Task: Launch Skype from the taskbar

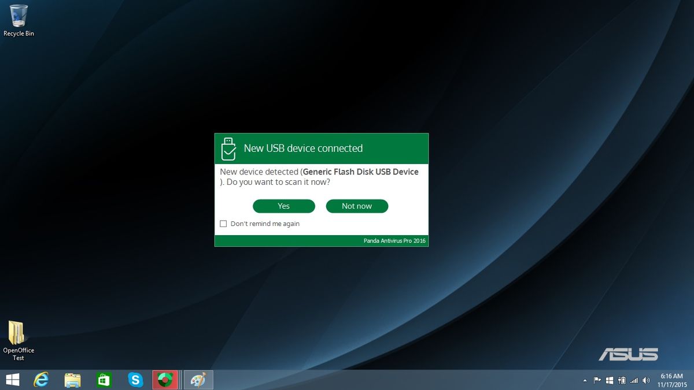Action: pos(135,380)
